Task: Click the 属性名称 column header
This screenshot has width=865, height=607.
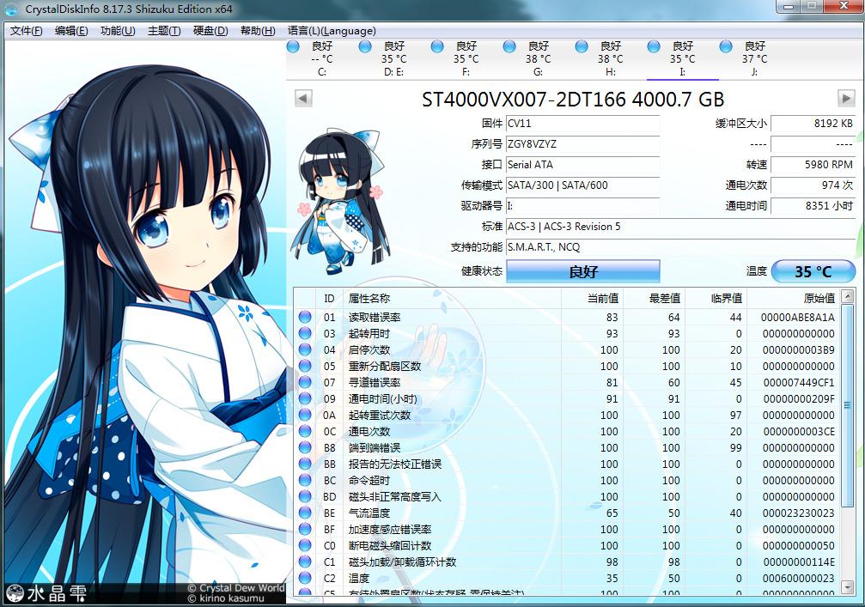Action: pos(452,298)
